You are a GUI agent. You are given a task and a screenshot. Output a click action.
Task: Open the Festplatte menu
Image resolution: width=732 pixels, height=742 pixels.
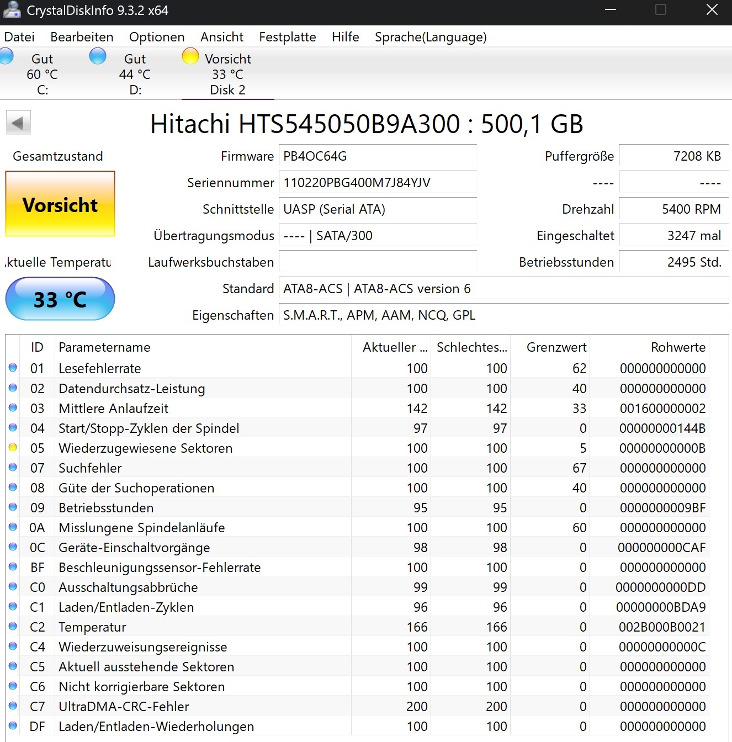[288, 37]
